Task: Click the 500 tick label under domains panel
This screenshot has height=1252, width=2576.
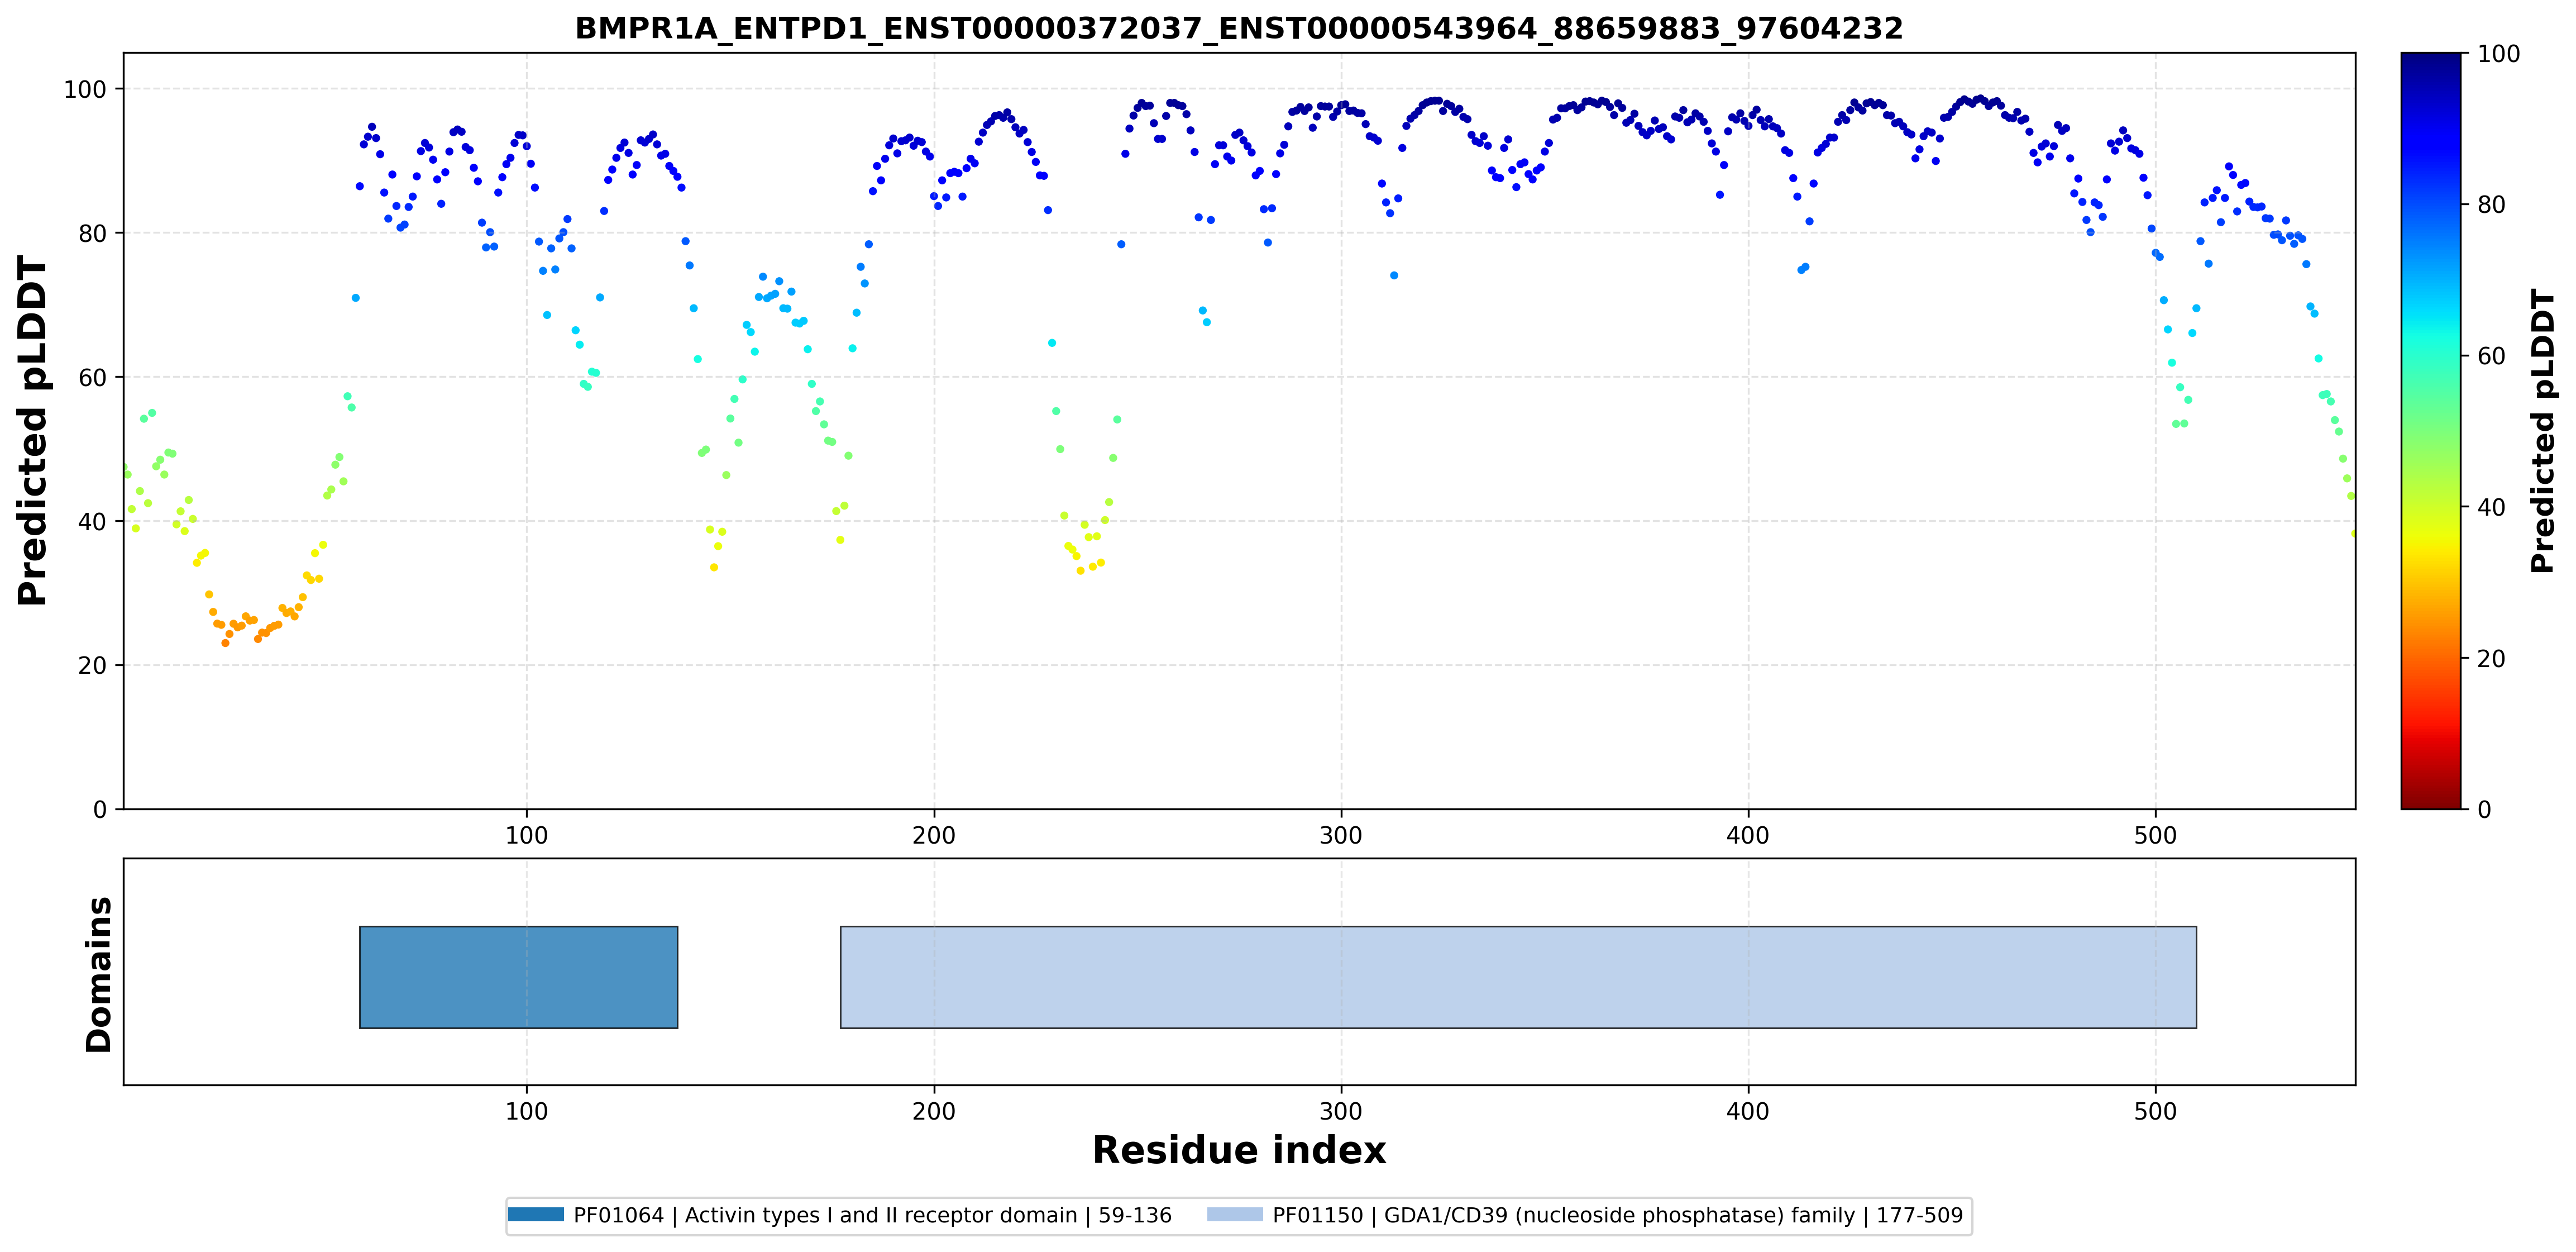Action: 2155,1112
